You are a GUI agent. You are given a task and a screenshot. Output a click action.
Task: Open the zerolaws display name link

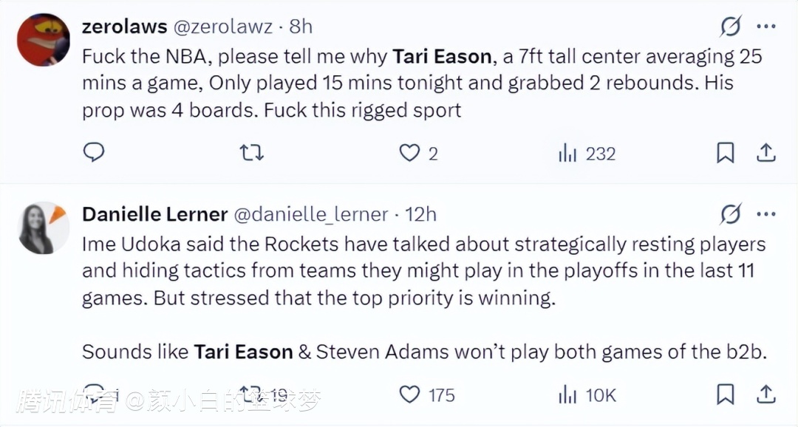(x=124, y=27)
